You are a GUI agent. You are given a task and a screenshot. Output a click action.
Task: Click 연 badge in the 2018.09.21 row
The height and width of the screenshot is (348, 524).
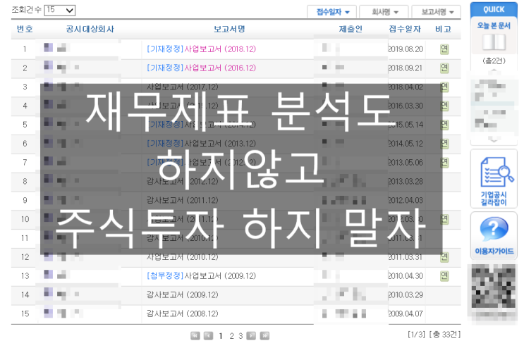click(444, 68)
